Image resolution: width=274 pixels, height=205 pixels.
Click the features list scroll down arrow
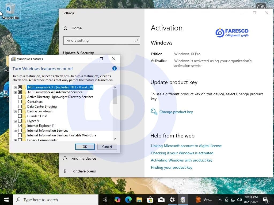[115, 139]
